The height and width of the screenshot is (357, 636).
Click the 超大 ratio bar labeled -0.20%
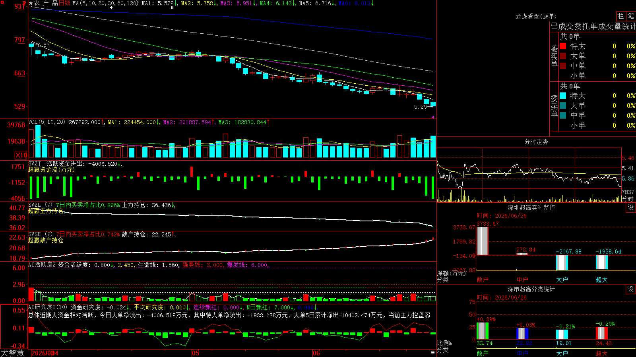[602, 333]
